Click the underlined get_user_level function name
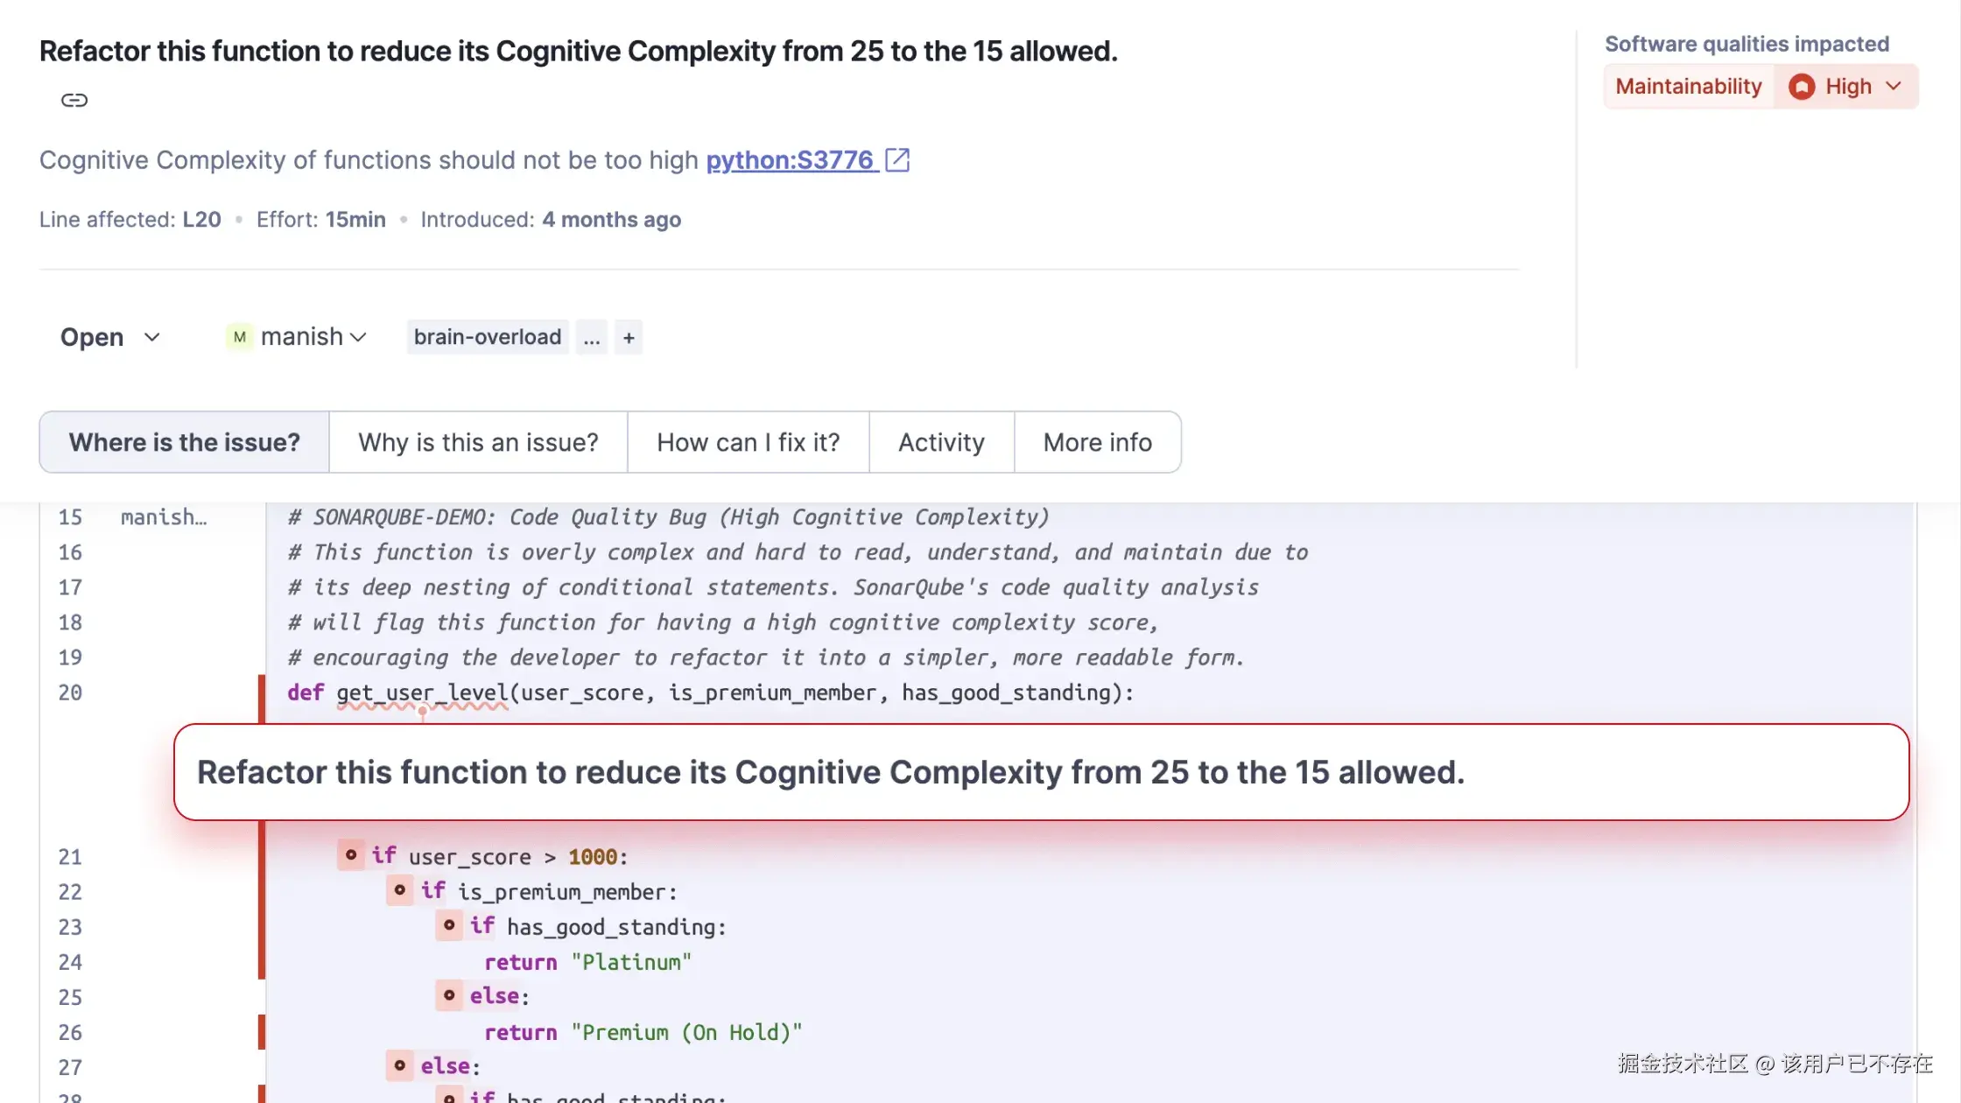 (422, 692)
